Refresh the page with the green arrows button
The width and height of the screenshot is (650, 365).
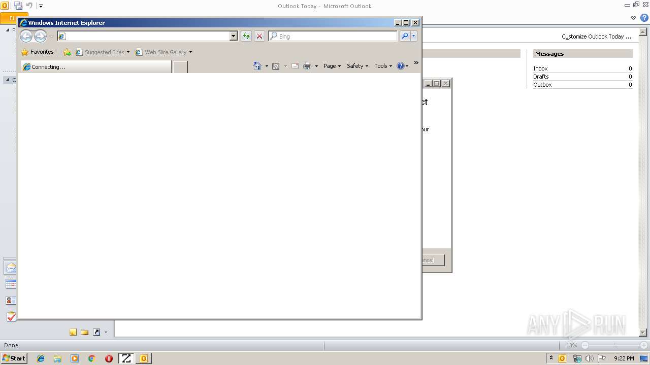coord(246,36)
